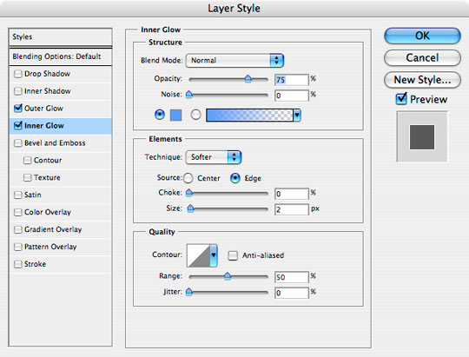Image resolution: width=469 pixels, height=357 pixels.
Task: Open the Blend Mode dropdown
Action: point(234,61)
